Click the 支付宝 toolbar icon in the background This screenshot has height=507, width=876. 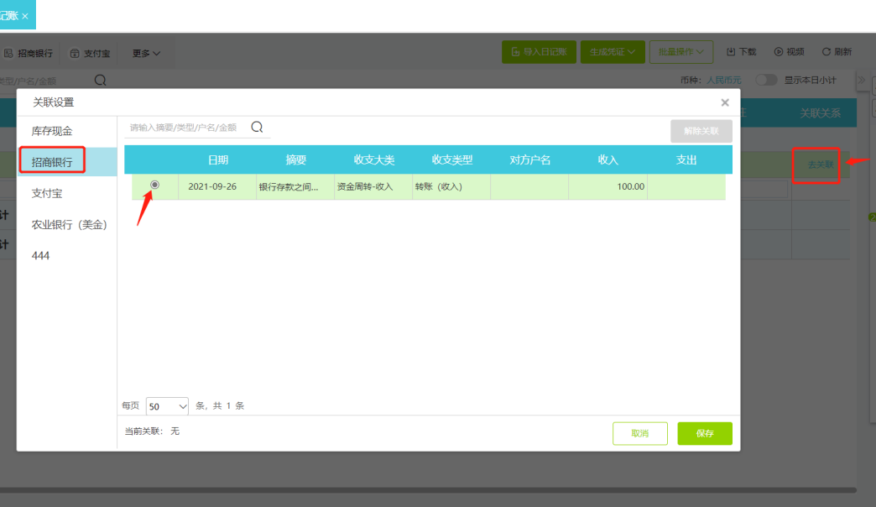[75, 53]
